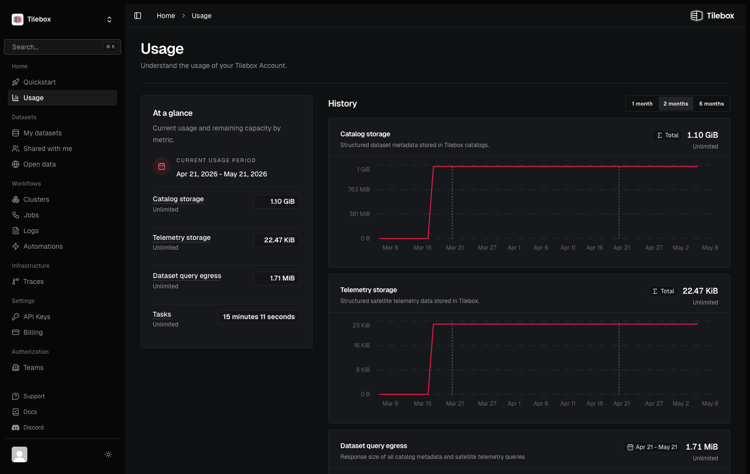Select the Usage chart icon in sidebar

tap(16, 98)
